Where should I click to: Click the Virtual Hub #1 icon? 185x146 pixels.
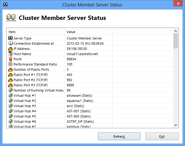click(10, 95)
